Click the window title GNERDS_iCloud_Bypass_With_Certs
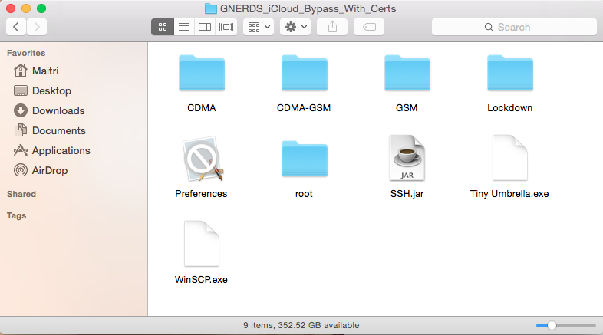Image resolution: width=603 pixels, height=335 pixels. (308, 8)
